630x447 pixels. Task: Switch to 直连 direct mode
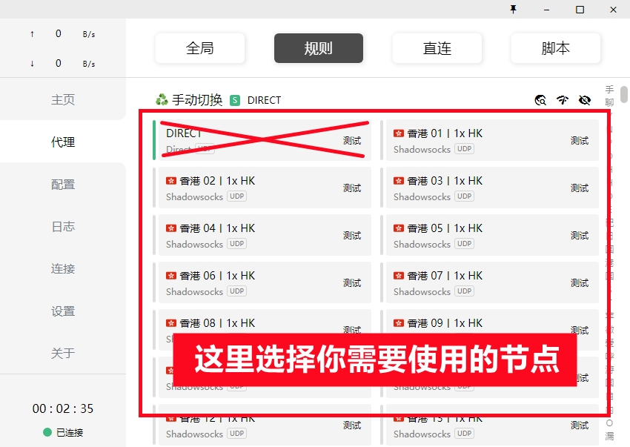pyautogui.click(x=437, y=48)
